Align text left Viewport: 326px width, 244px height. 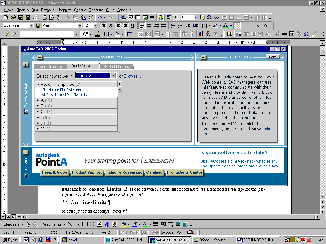pyautogui.click(x=142, y=26)
